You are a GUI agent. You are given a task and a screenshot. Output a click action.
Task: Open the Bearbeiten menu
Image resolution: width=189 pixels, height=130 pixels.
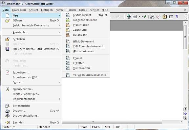pos(19,10)
